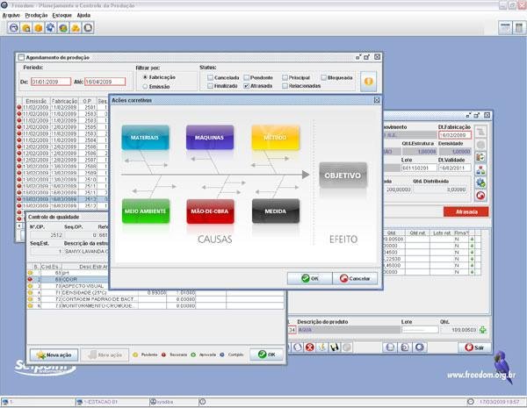Screen dimensions: 527x408
Task: Click the green arrow in the 0,80500 row
Action: pyautogui.click(x=472, y=239)
